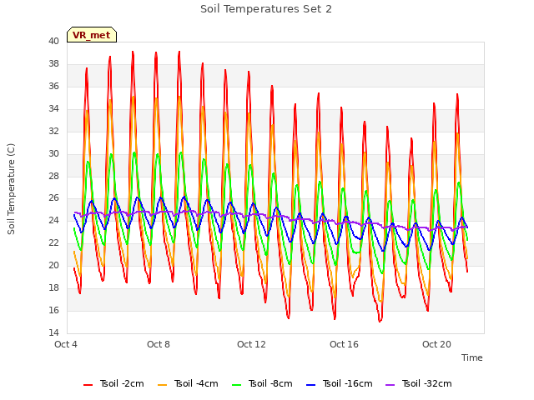The height and width of the screenshot is (400, 534).
Task: Click the chart title Soil Temperatures Set 2
Action: (x=266, y=9)
